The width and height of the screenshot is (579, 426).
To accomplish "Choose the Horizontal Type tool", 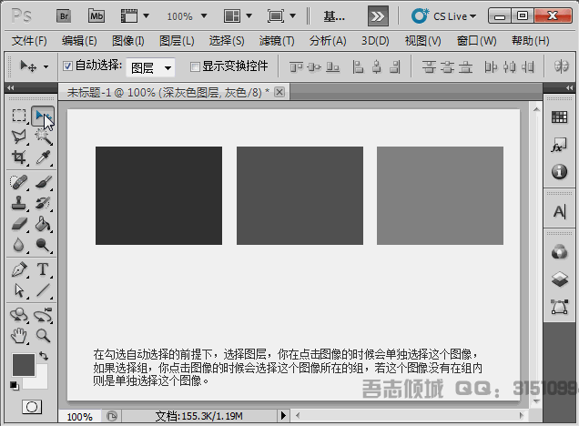I will (x=42, y=270).
